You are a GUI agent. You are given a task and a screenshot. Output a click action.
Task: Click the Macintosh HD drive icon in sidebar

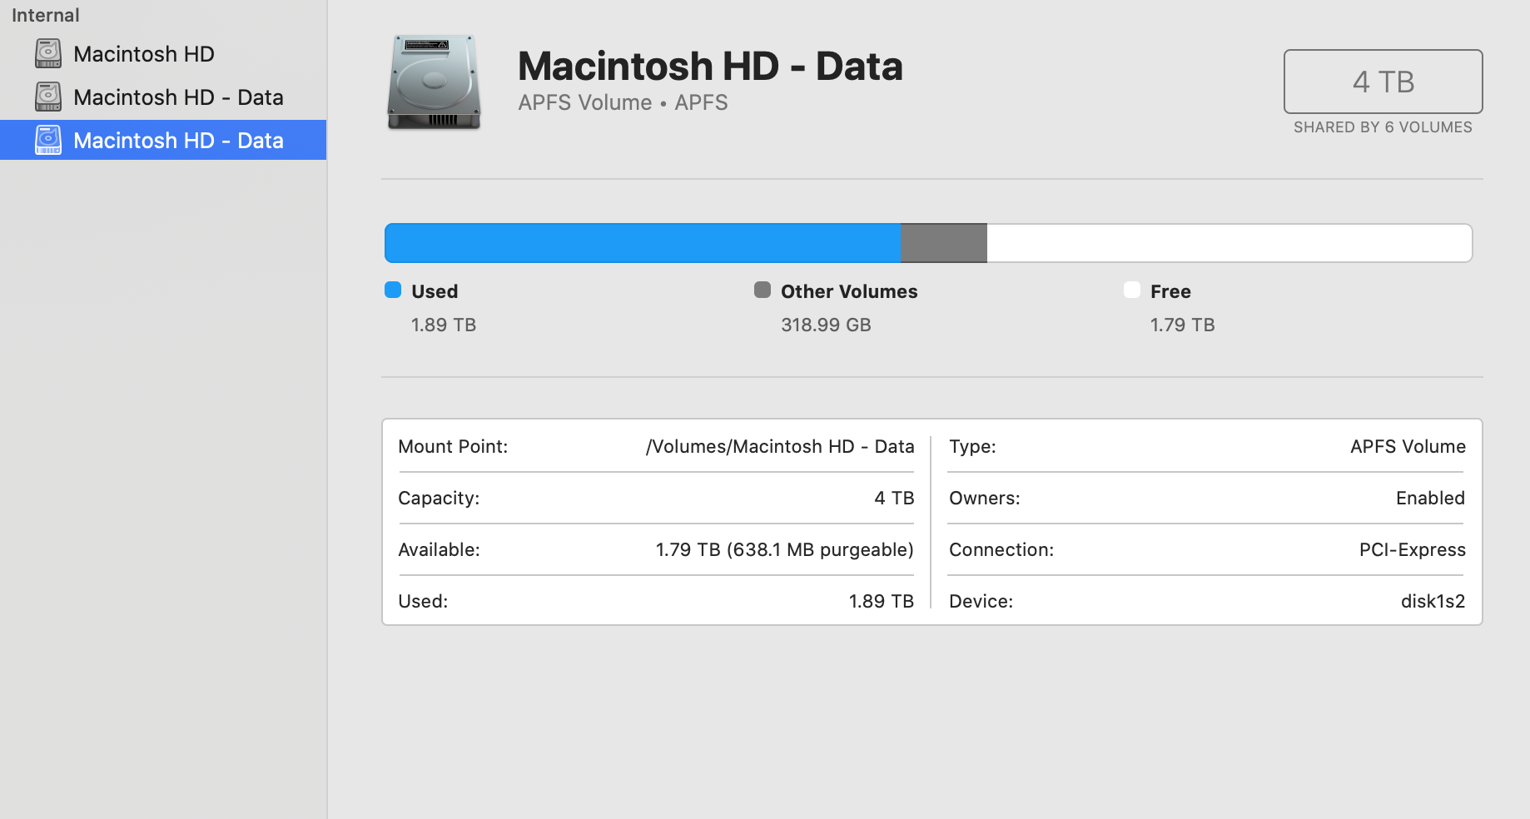click(x=48, y=54)
